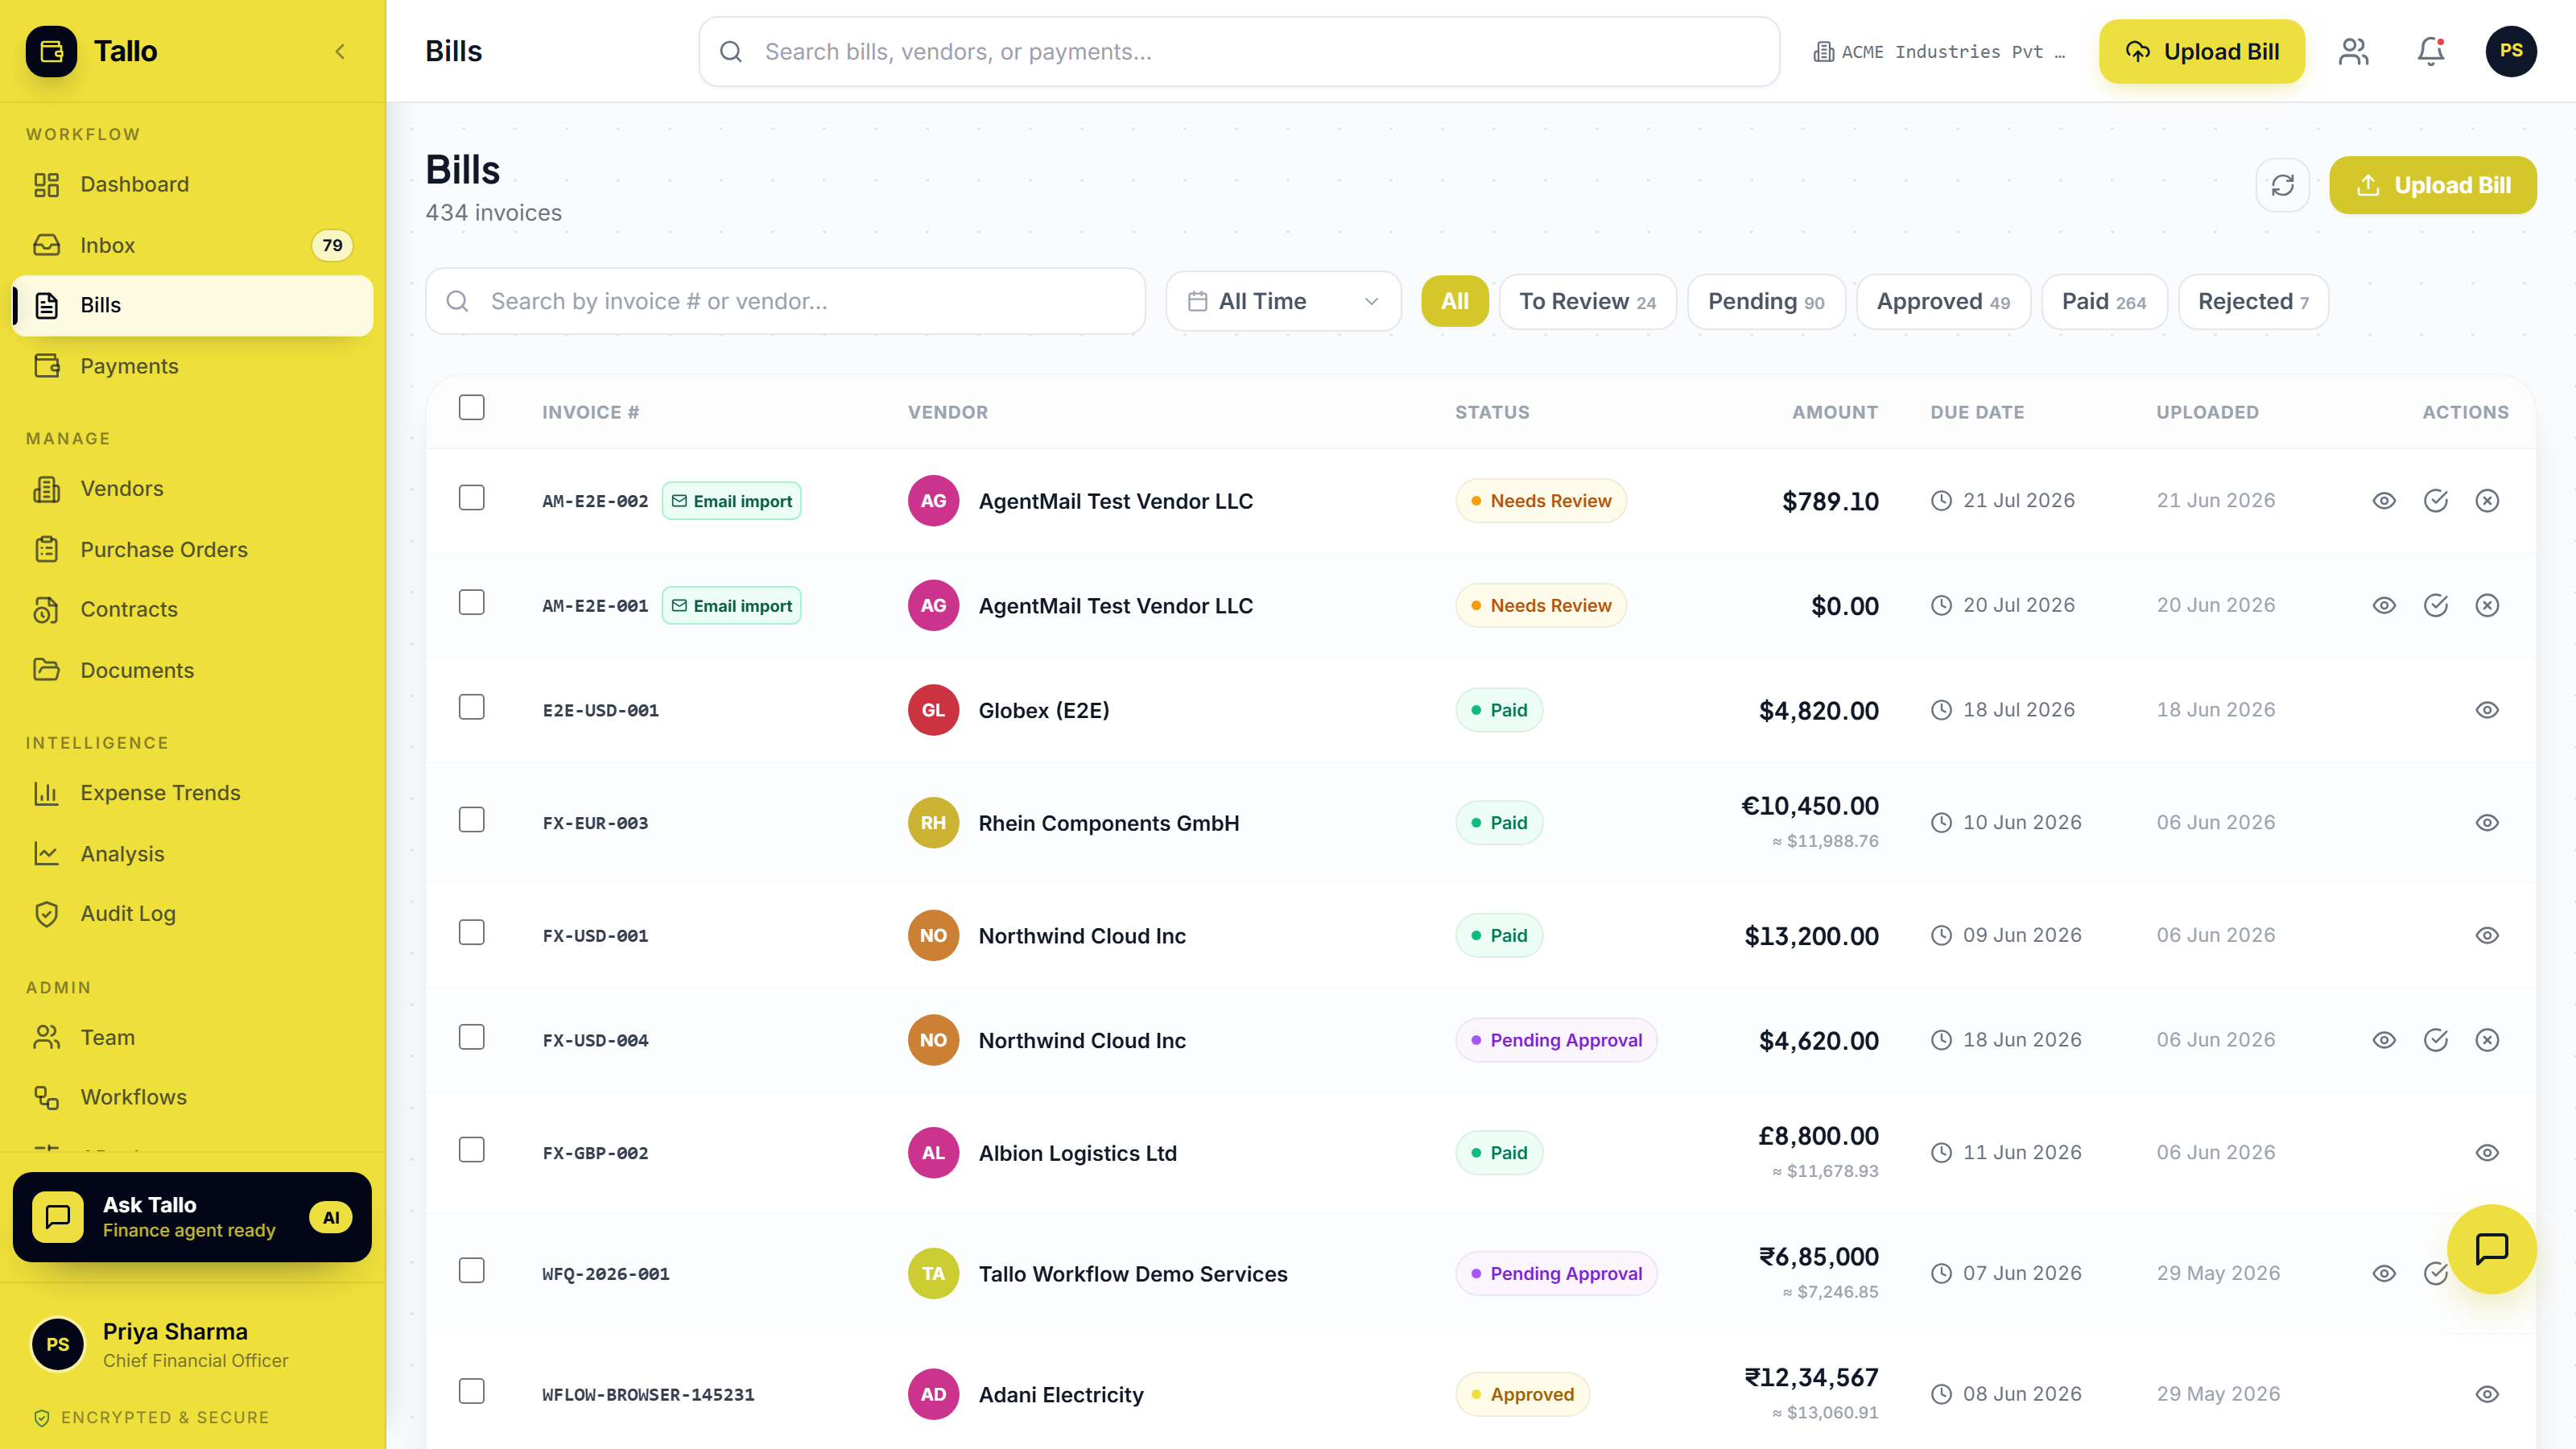Viewport: 2576px width, 1449px height.
Task: Reject invoice AM-E2E-002 with the X icon
Action: (2487, 501)
